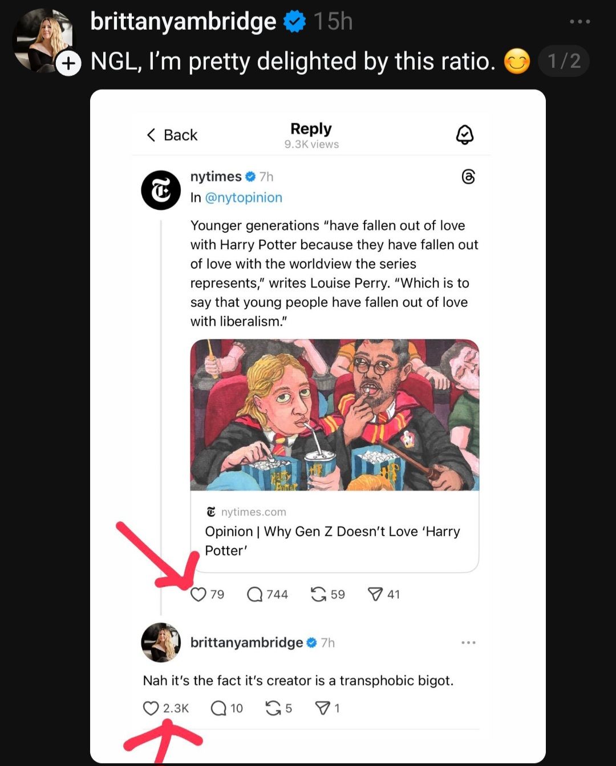Like the nytimes post with 79 likes
This screenshot has height=766, width=616.
pos(198,594)
